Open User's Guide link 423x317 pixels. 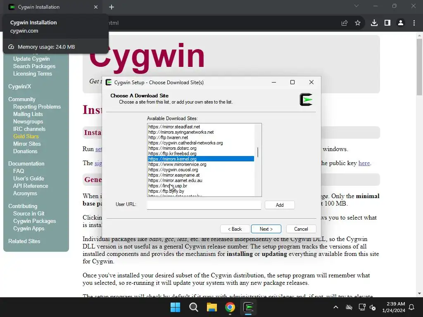(29, 178)
